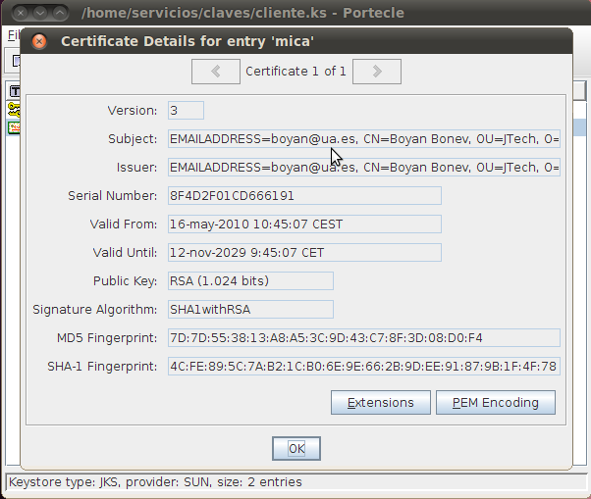
Task: Click the Public Key field RSA (1.024 bits)
Action: tap(250, 281)
